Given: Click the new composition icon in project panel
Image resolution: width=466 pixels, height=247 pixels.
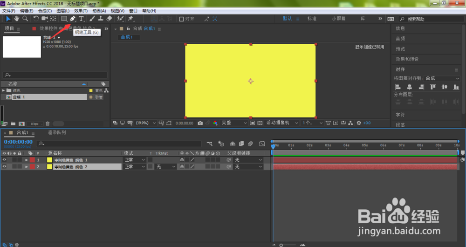Looking at the screenshot, I should pos(21,123).
